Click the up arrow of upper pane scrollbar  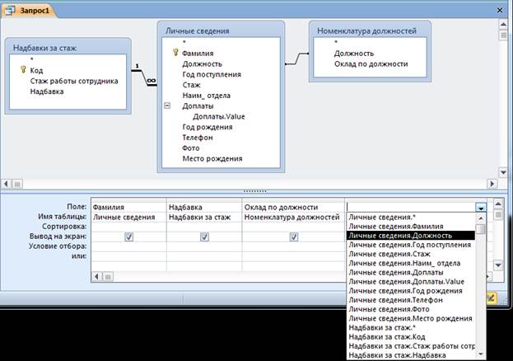pos(503,23)
